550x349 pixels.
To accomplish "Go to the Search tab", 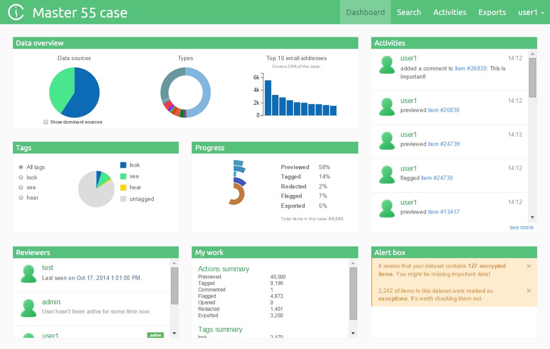I will (409, 12).
